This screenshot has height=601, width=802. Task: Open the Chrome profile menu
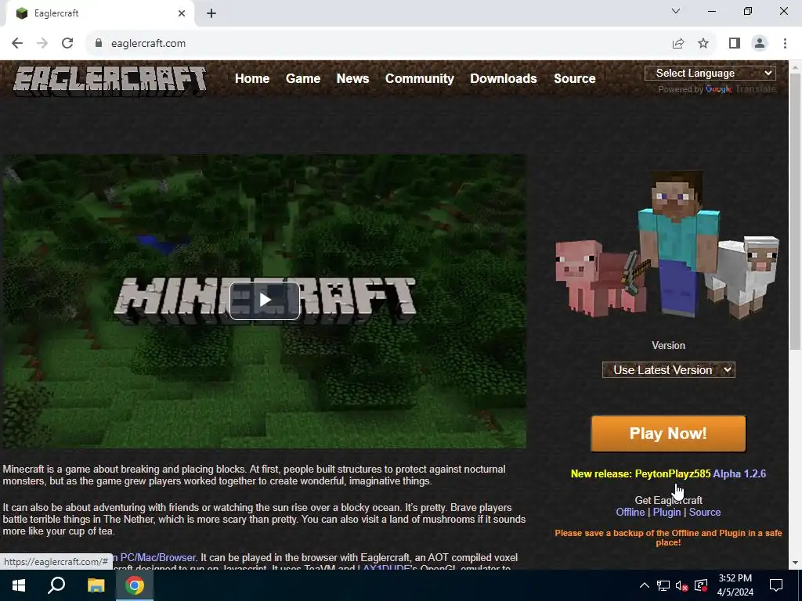[760, 44]
